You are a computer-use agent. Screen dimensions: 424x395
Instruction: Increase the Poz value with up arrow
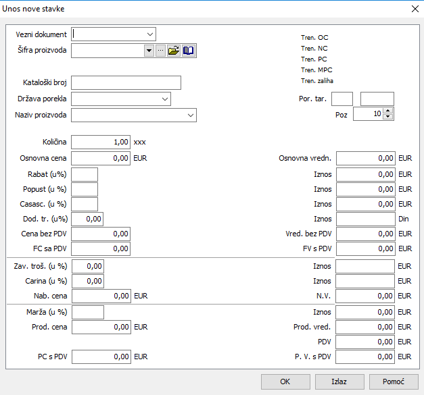(388, 111)
